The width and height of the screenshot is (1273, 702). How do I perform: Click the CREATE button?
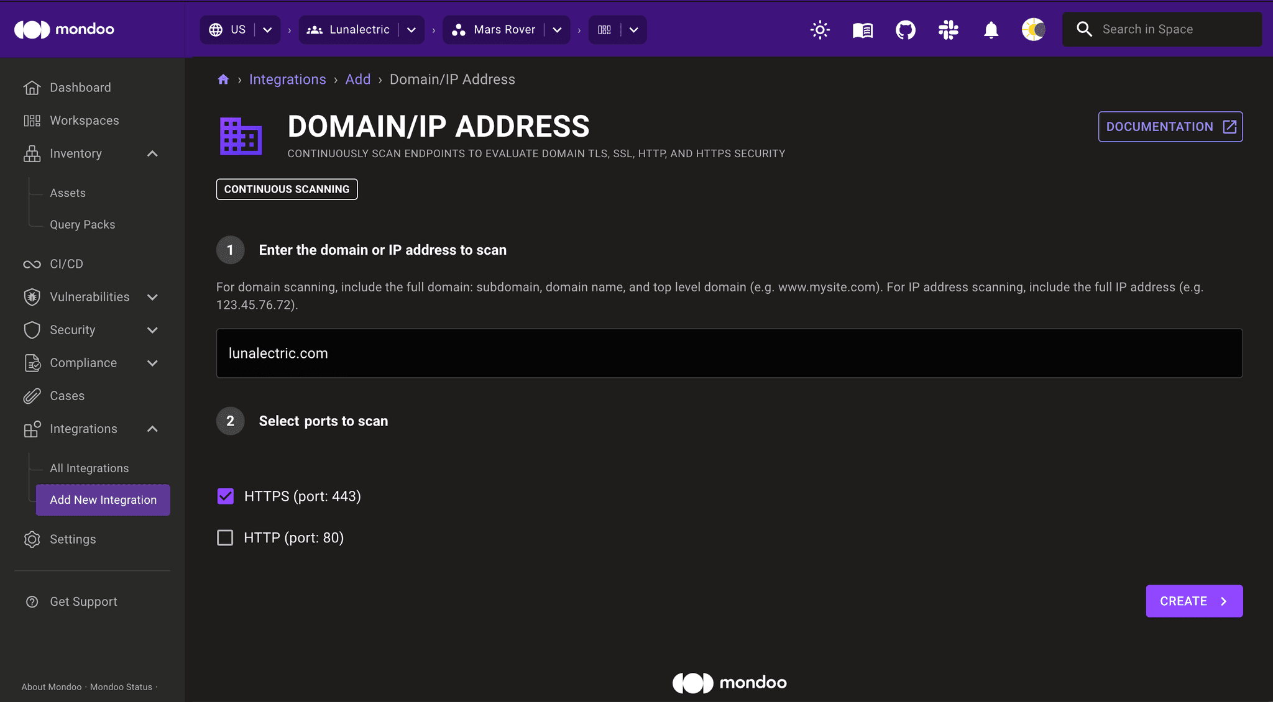(x=1193, y=601)
